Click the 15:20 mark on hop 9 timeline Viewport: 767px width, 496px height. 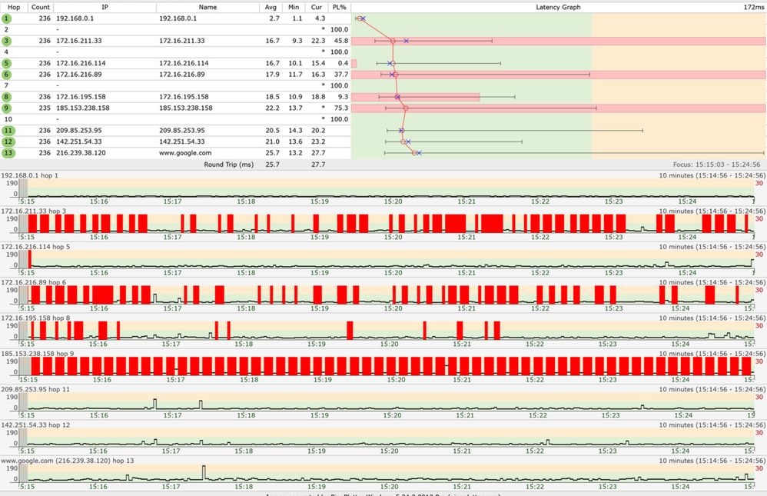tap(392, 379)
